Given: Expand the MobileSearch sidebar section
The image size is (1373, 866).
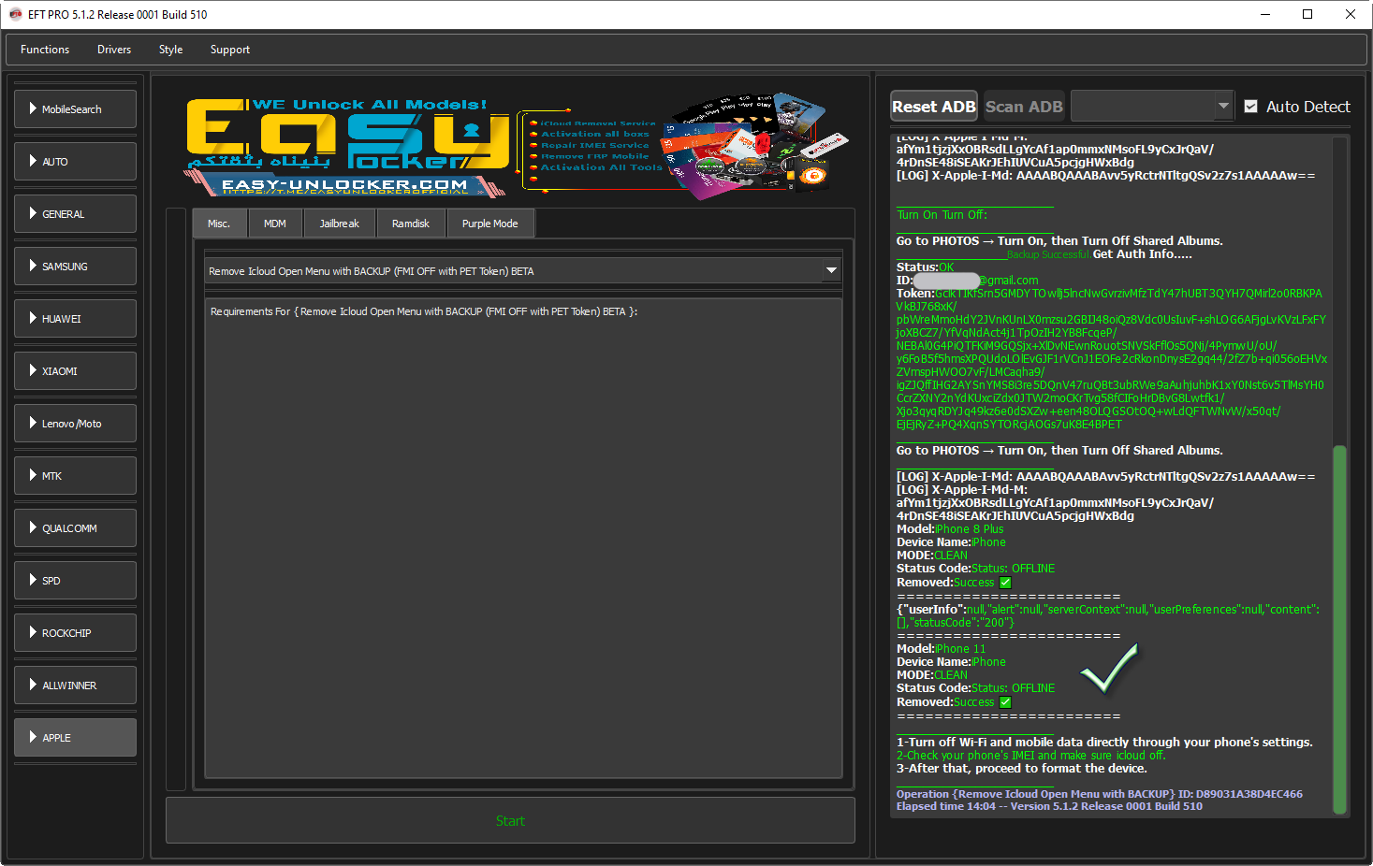Looking at the screenshot, I should pyautogui.click(x=75, y=109).
